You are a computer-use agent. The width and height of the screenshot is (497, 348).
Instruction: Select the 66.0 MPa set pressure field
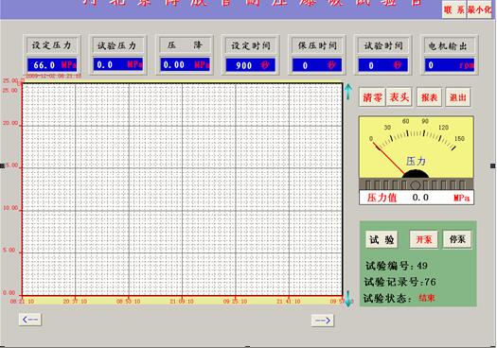52,65
